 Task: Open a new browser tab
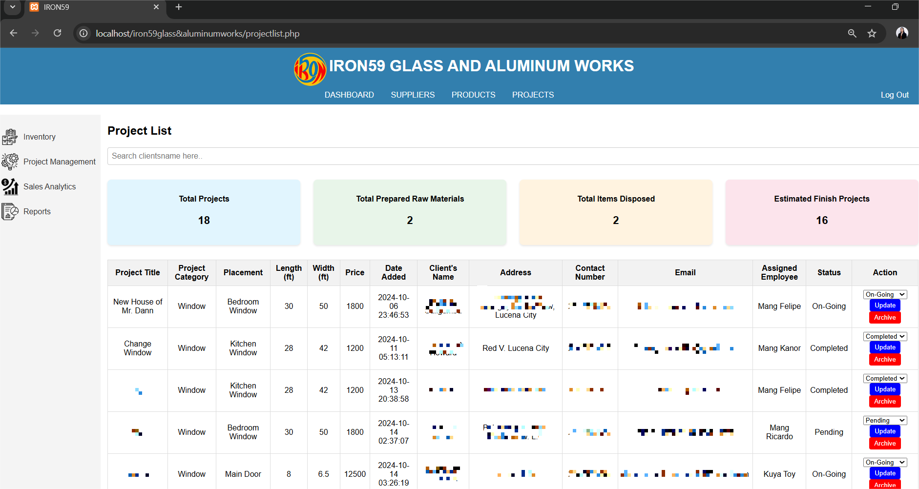pos(179,7)
